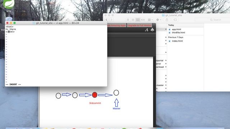Select app.html in Finder

[x=176, y=29]
